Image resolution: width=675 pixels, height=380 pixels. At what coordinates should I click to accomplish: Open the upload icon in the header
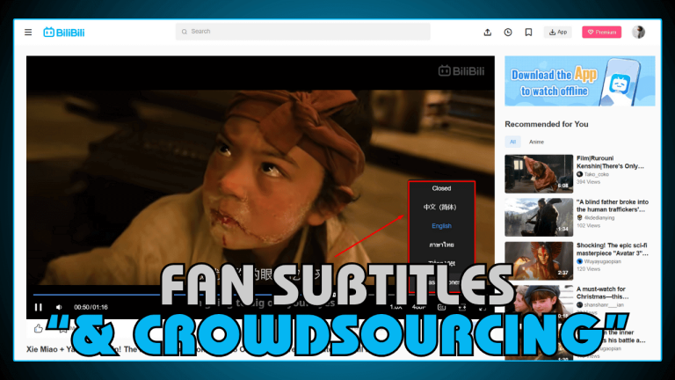(488, 32)
